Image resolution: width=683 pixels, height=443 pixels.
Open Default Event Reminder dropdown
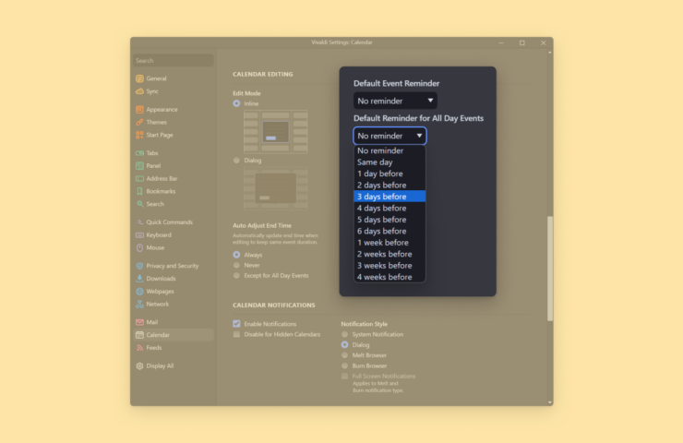tap(395, 101)
